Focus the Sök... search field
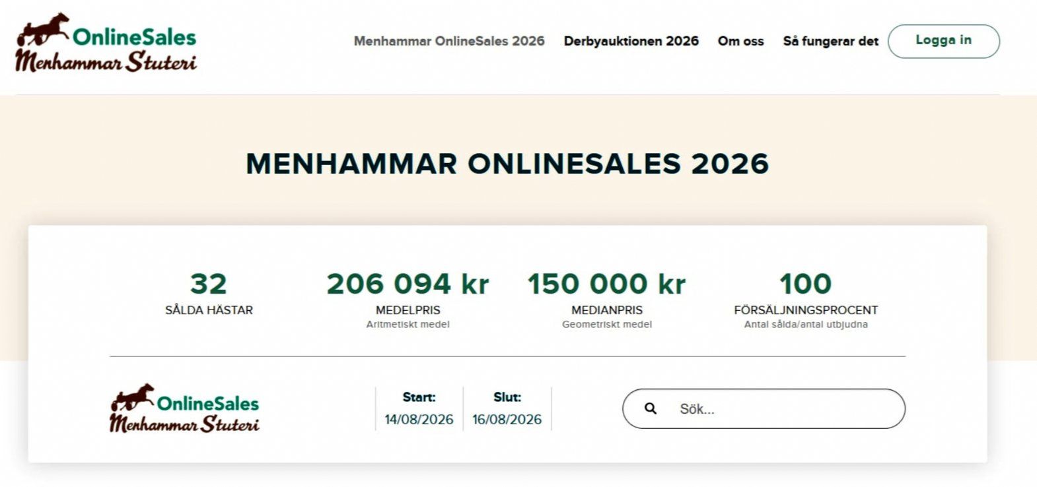This screenshot has height=487, width=1037. click(764, 408)
